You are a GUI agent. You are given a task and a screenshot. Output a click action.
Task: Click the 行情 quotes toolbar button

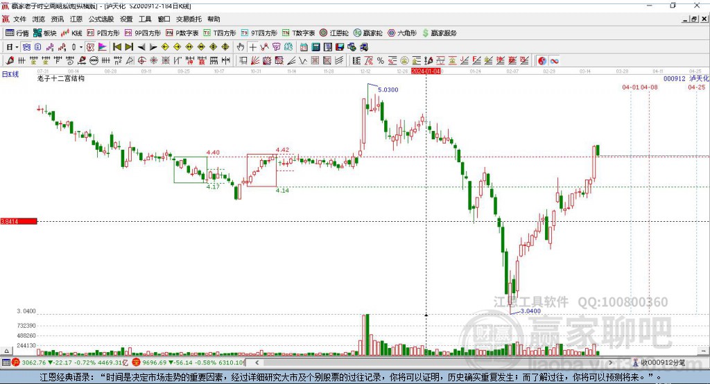17,33
